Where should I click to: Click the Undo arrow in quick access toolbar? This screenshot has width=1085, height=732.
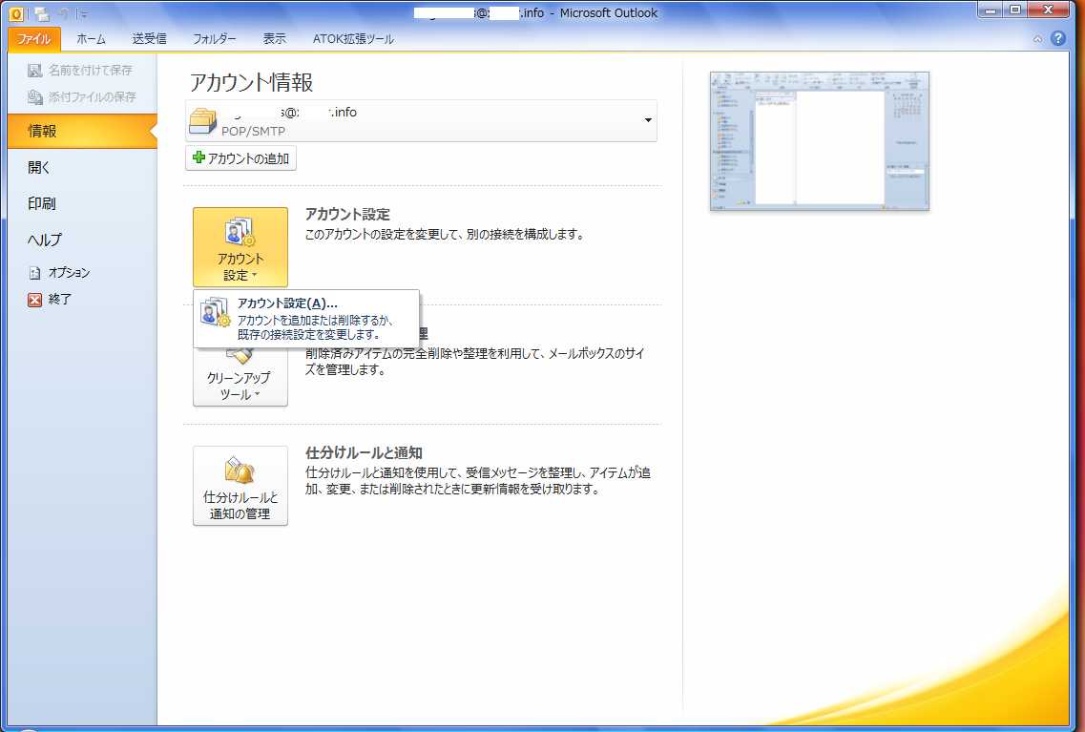63,13
